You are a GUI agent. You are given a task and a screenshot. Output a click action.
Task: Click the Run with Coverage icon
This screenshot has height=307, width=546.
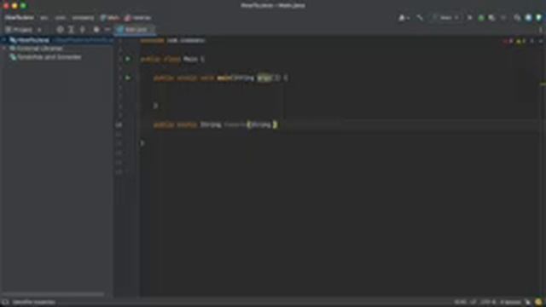(491, 17)
